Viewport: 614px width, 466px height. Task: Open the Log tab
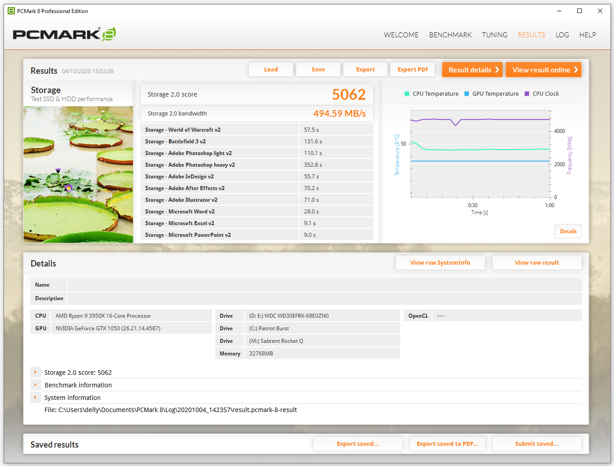pos(562,35)
